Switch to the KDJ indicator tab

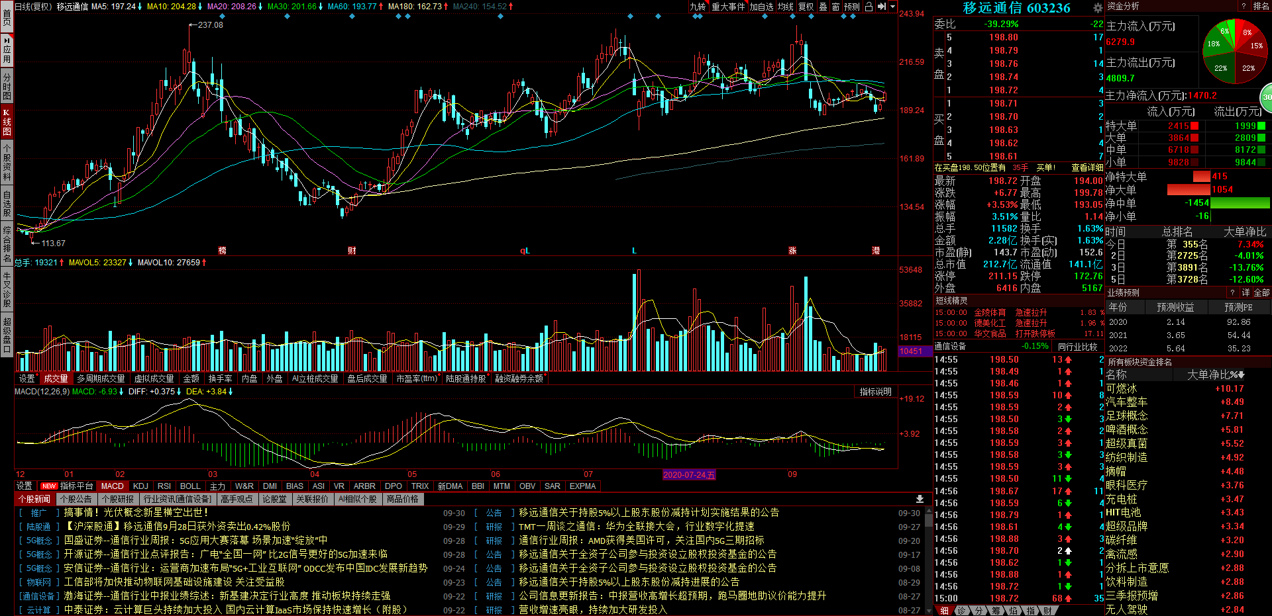[140, 486]
